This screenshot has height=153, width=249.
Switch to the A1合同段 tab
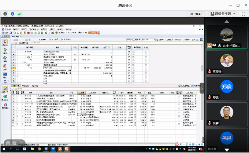coord(16,37)
